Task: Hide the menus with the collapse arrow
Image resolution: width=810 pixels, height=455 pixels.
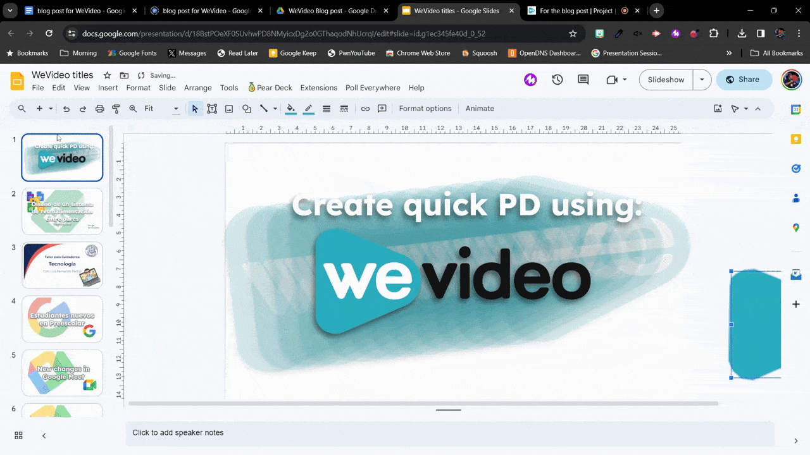Action: pos(757,109)
